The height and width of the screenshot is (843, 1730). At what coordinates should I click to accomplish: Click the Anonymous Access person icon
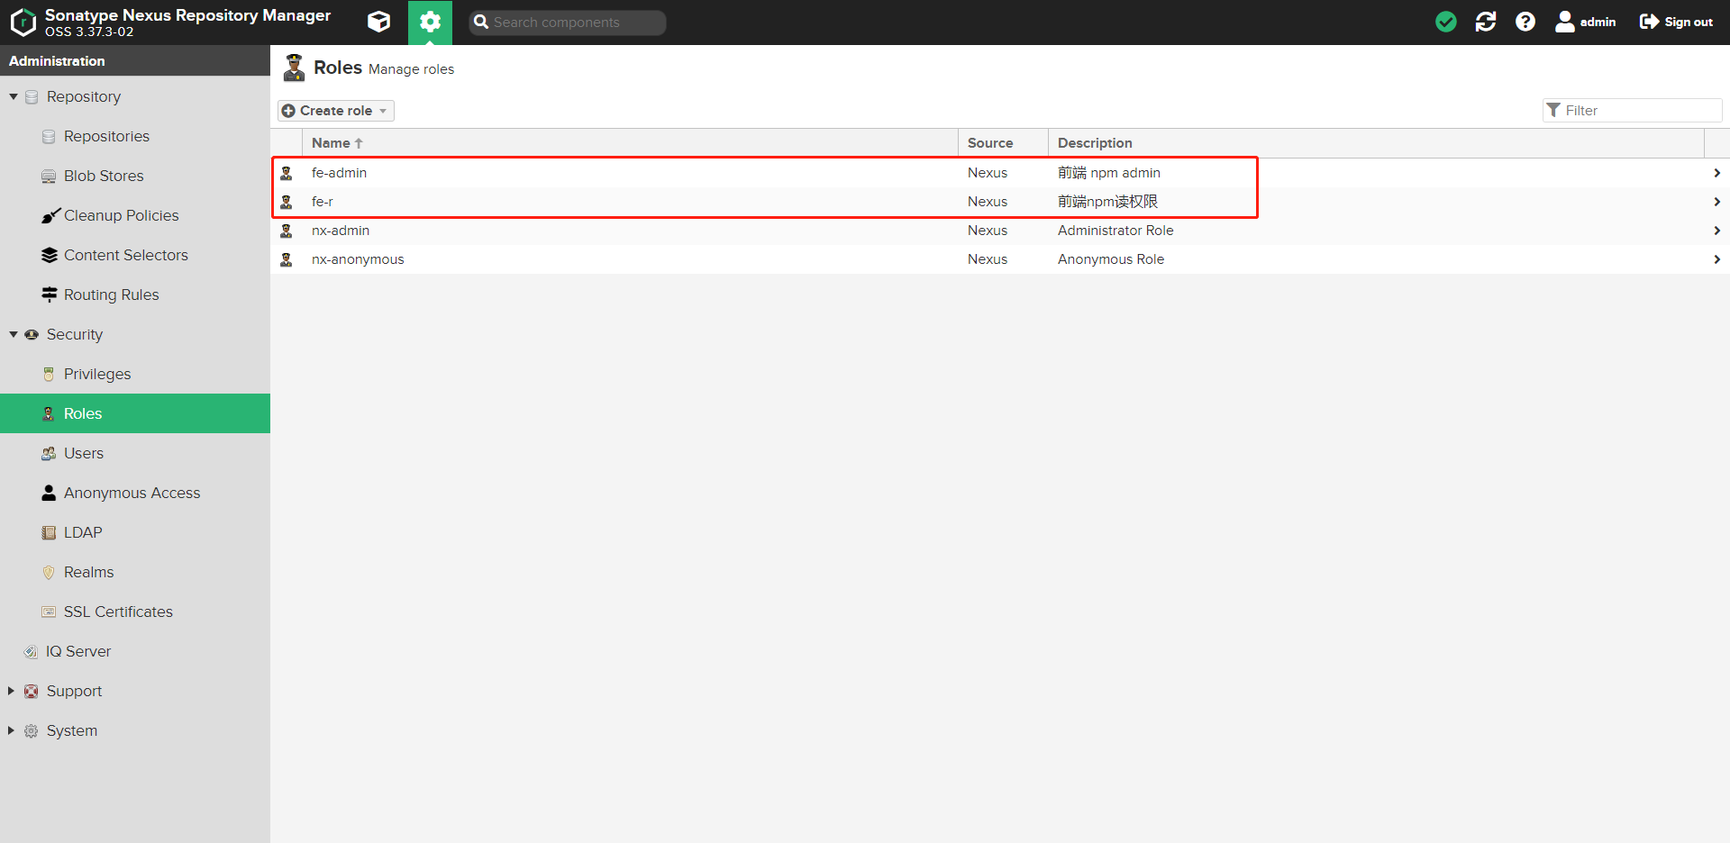[x=49, y=493]
